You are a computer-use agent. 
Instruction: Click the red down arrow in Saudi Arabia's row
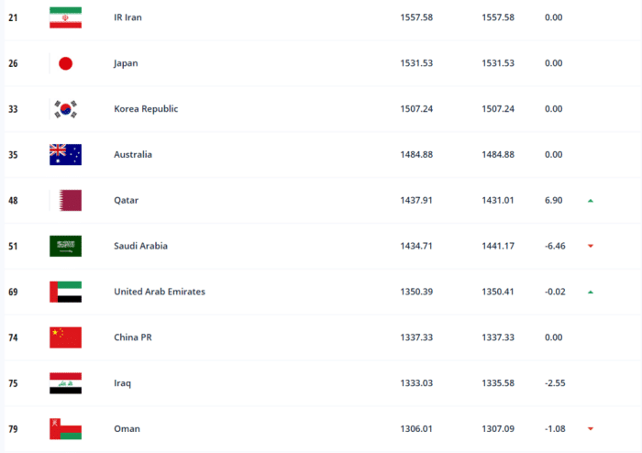591,246
